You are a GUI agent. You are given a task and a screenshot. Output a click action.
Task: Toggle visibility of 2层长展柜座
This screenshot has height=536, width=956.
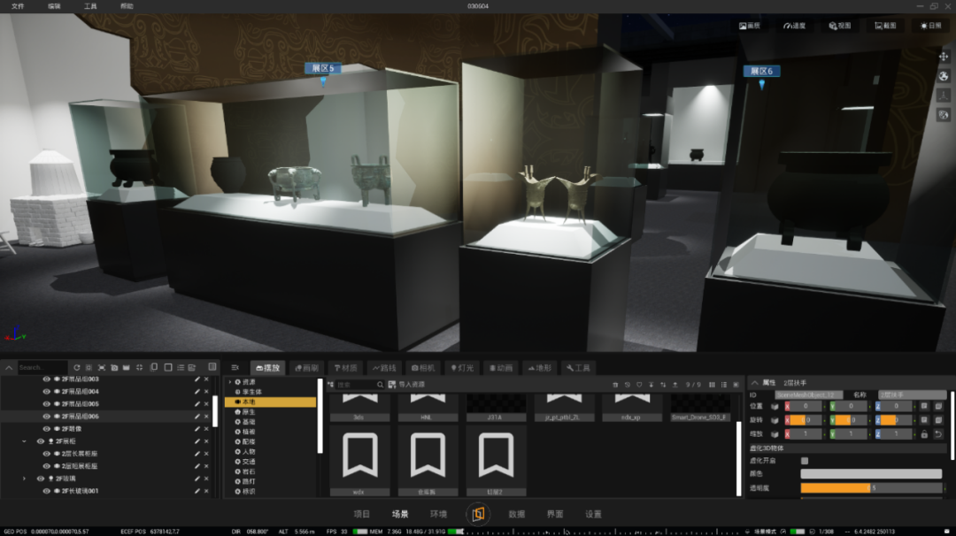point(46,454)
